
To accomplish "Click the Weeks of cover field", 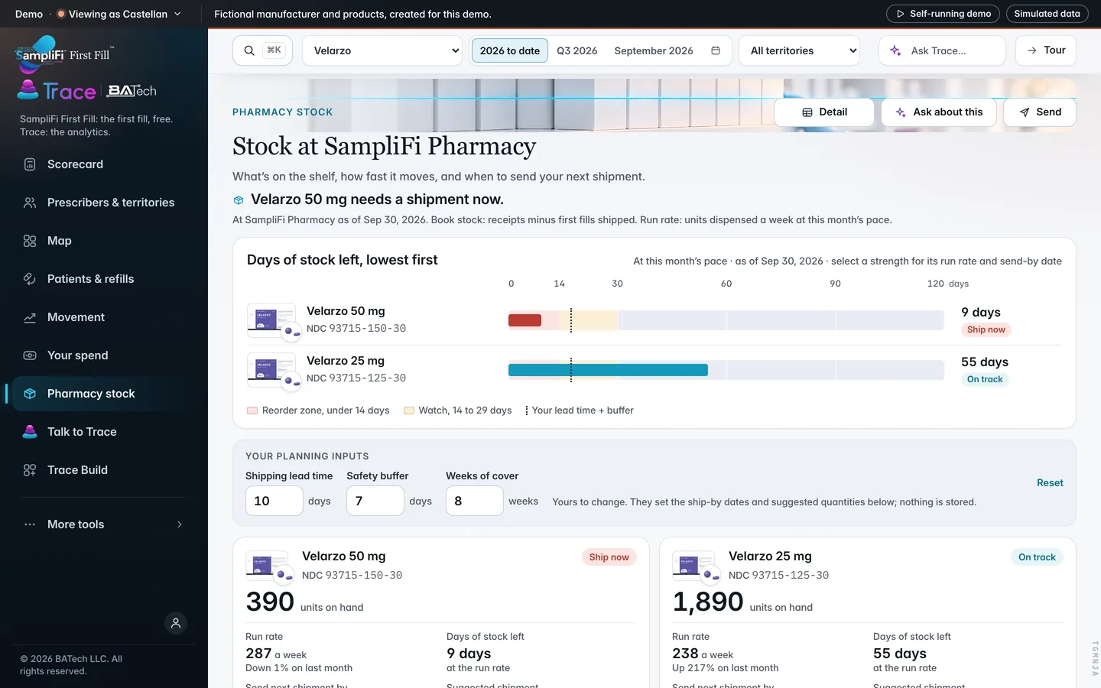I will click(x=474, y=501).
